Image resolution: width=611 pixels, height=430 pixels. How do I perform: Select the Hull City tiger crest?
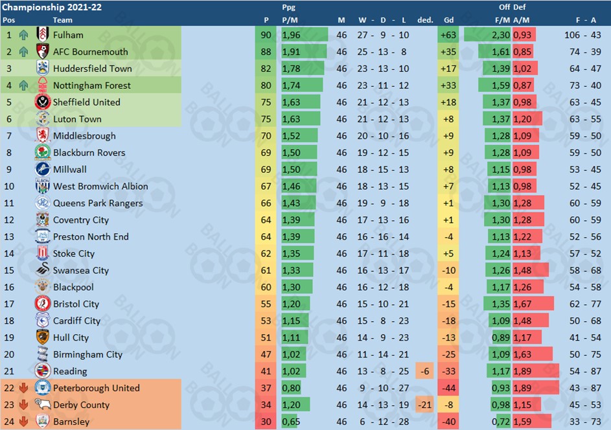point(43,337)
